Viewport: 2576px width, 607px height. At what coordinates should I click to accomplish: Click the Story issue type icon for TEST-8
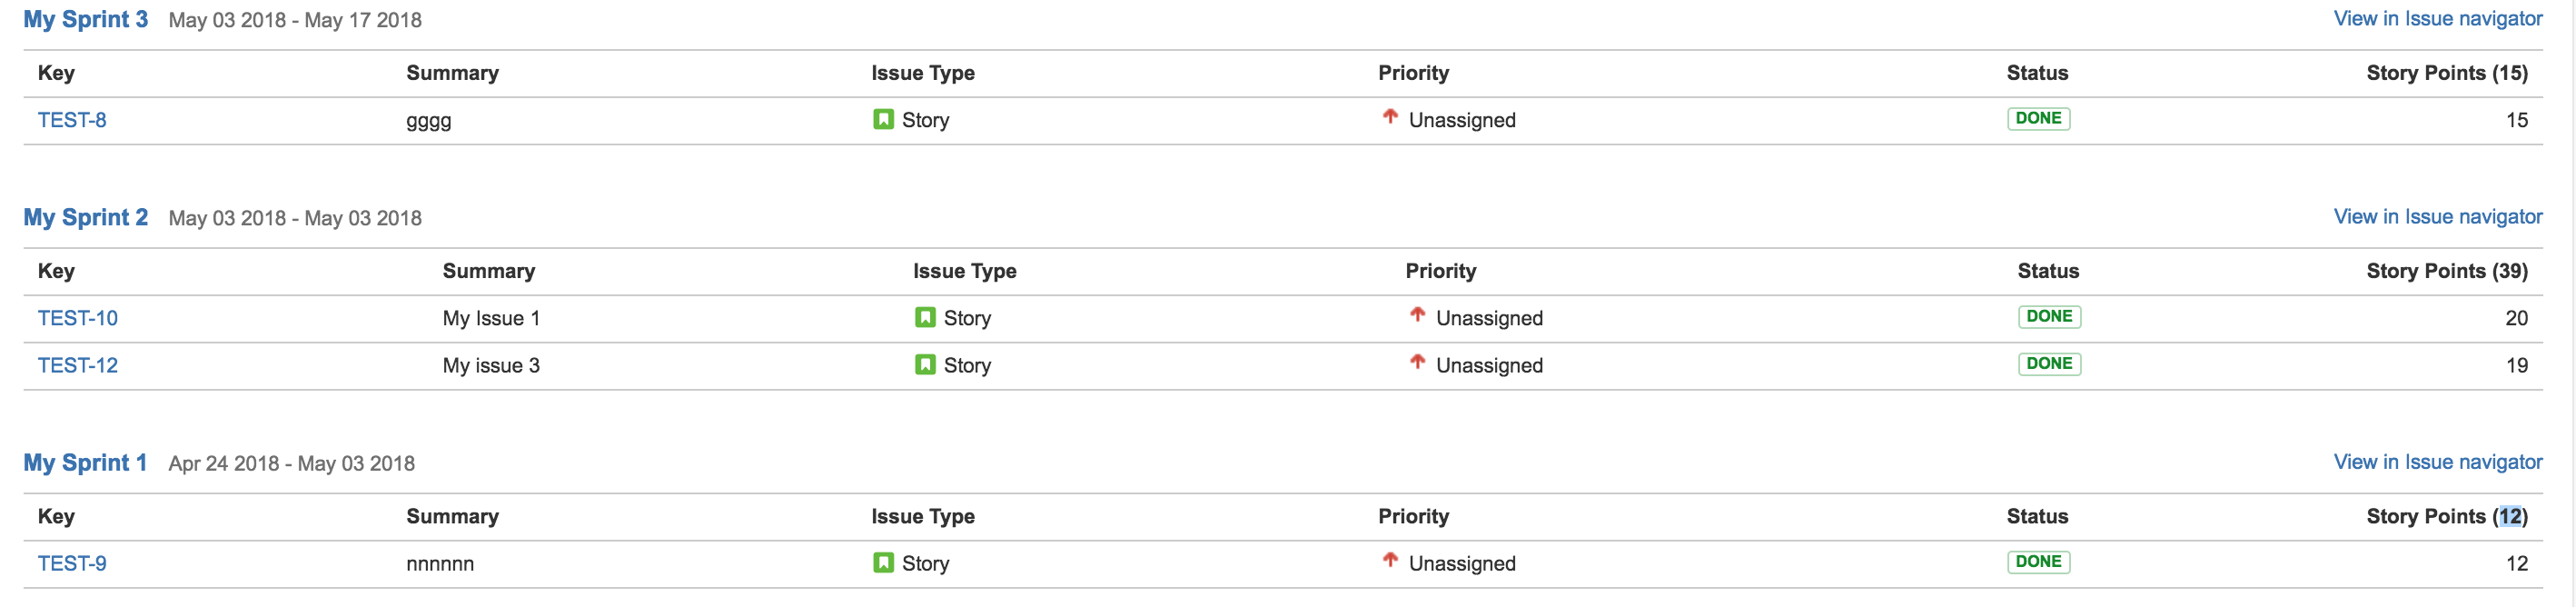click(x=884, y=117)
